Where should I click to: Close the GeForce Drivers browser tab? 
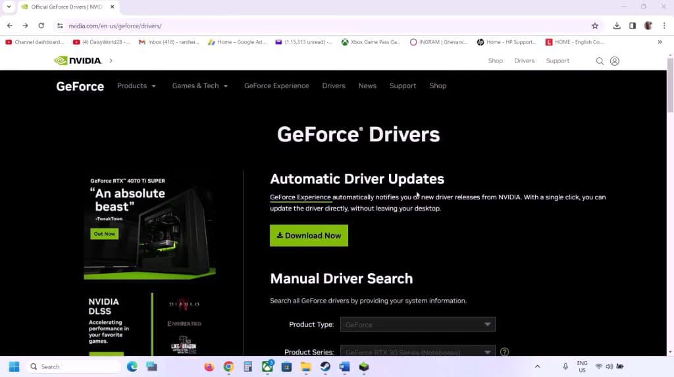coord(112,7)
